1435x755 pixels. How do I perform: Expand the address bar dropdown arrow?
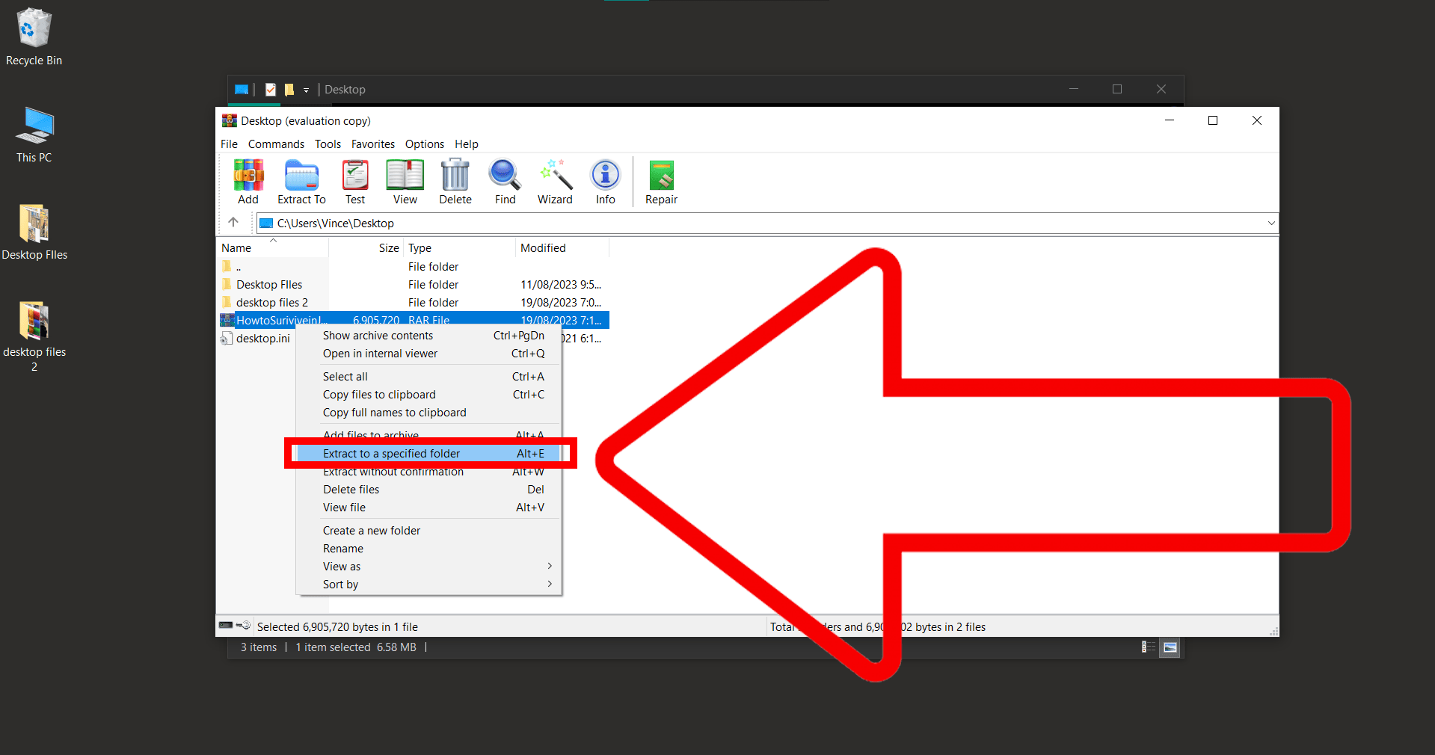tap(1270, 223)
